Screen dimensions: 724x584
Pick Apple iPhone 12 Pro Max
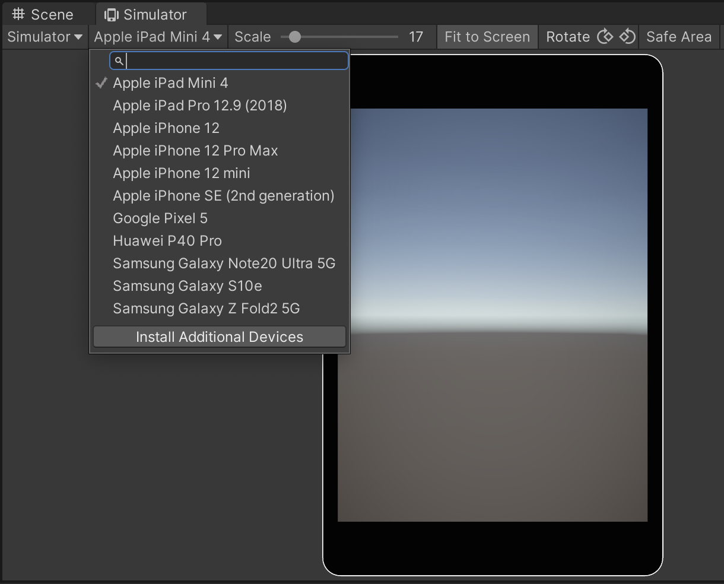[x=220, y=151]
